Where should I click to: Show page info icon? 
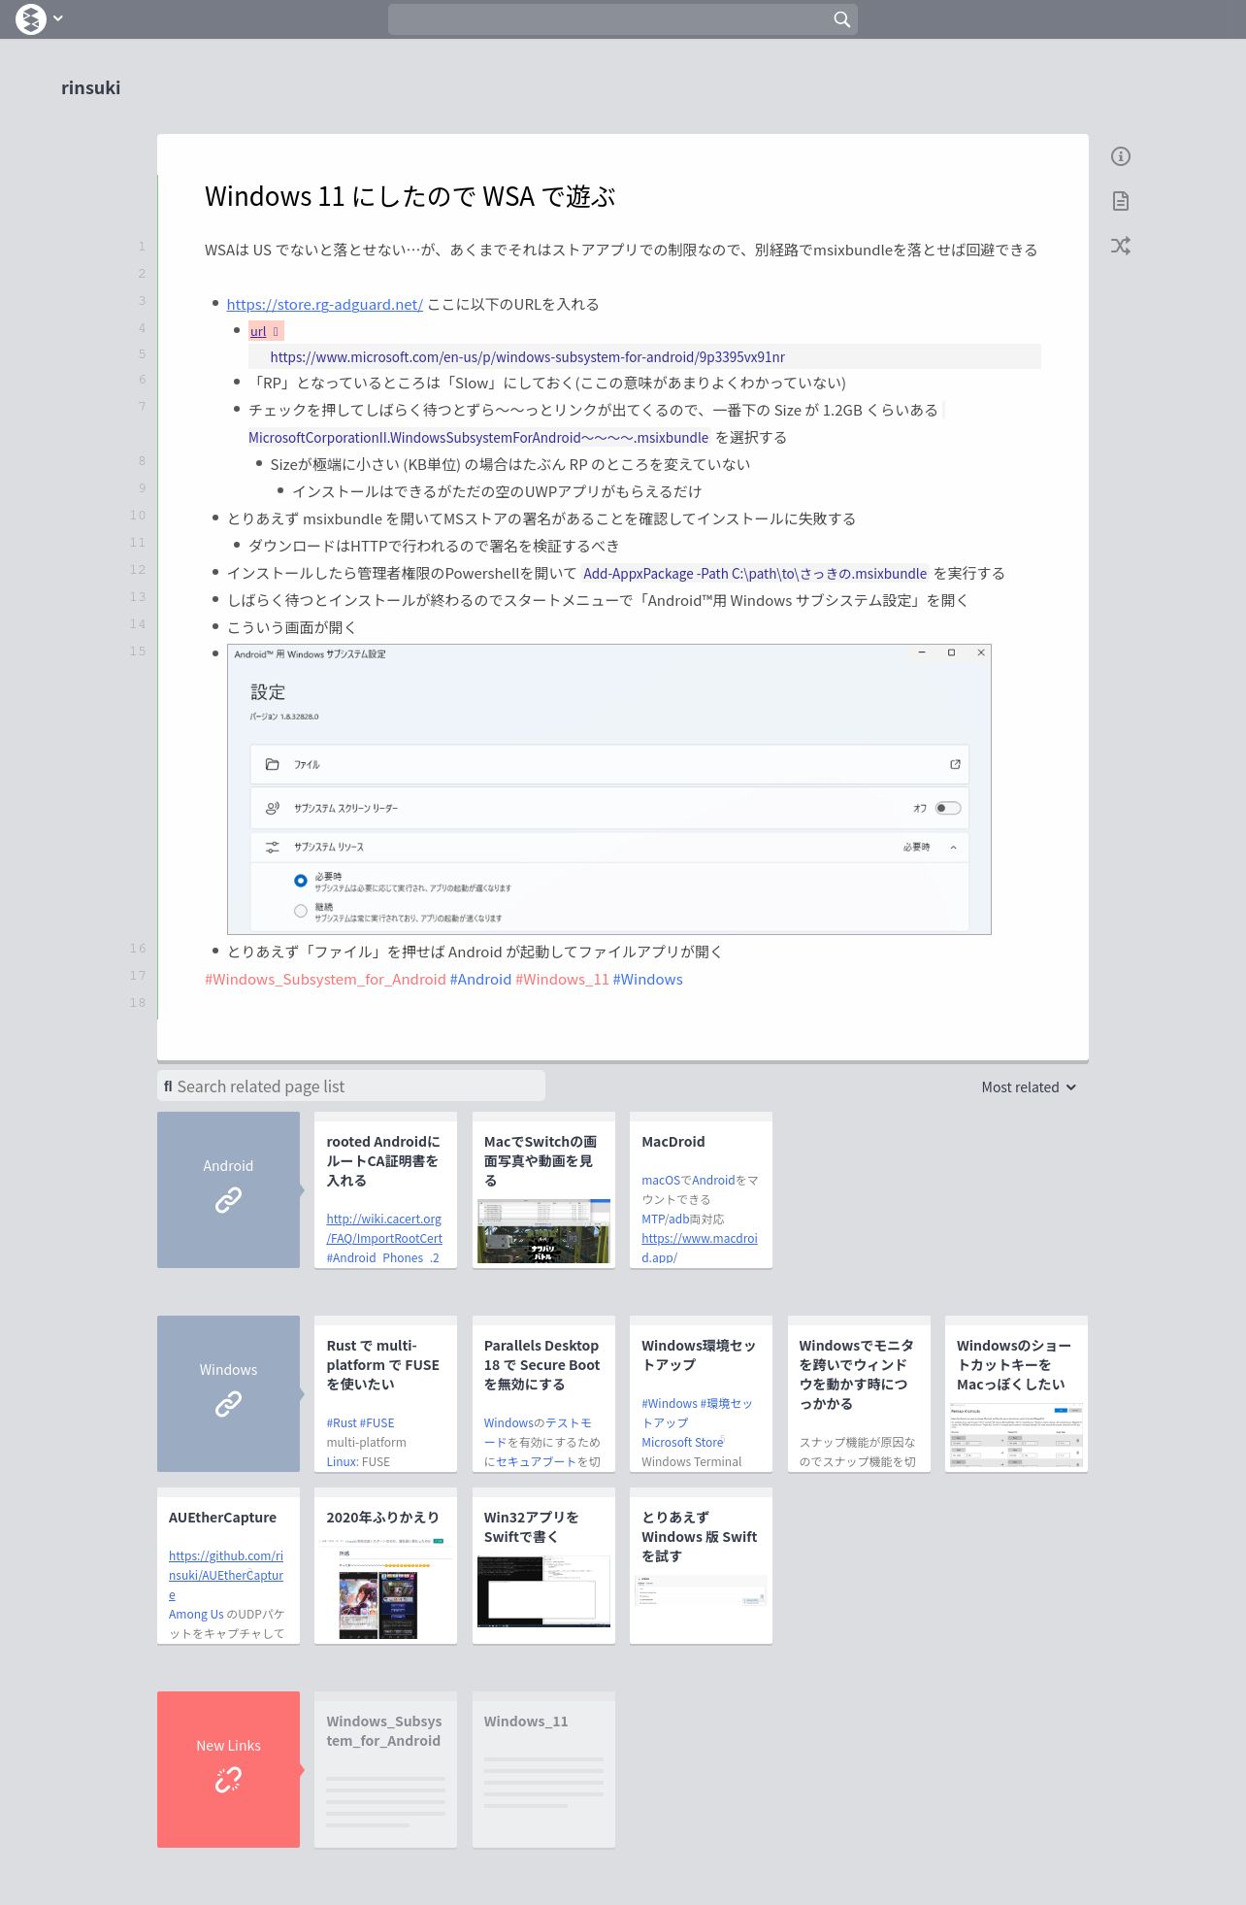pyautogui.click(x=1121, y=156)
